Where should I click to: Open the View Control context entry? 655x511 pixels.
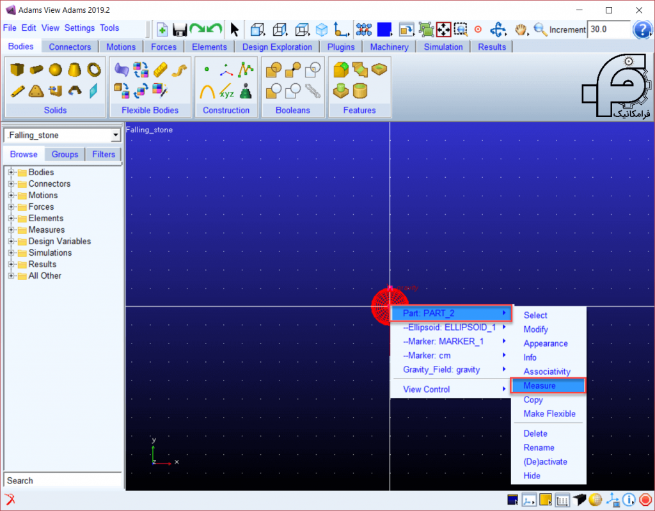point(451,389)
